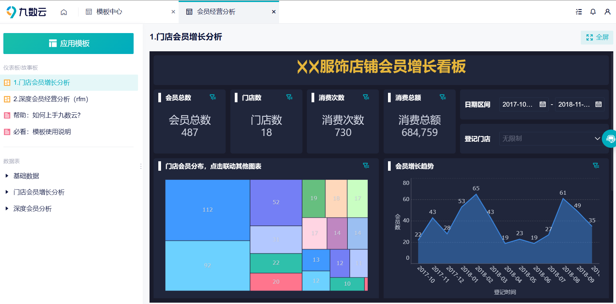The height and width of the screenshot is (304, 616).
Task: Open the end date calendar icon
Action: (x=598, y=104)
